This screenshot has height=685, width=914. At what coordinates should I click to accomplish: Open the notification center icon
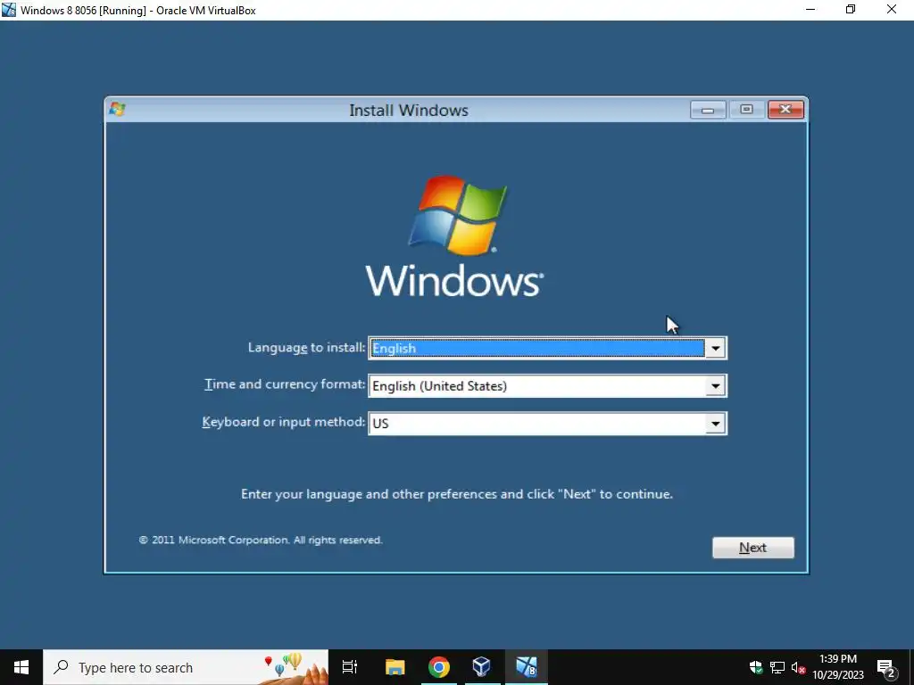pos(886,668)
